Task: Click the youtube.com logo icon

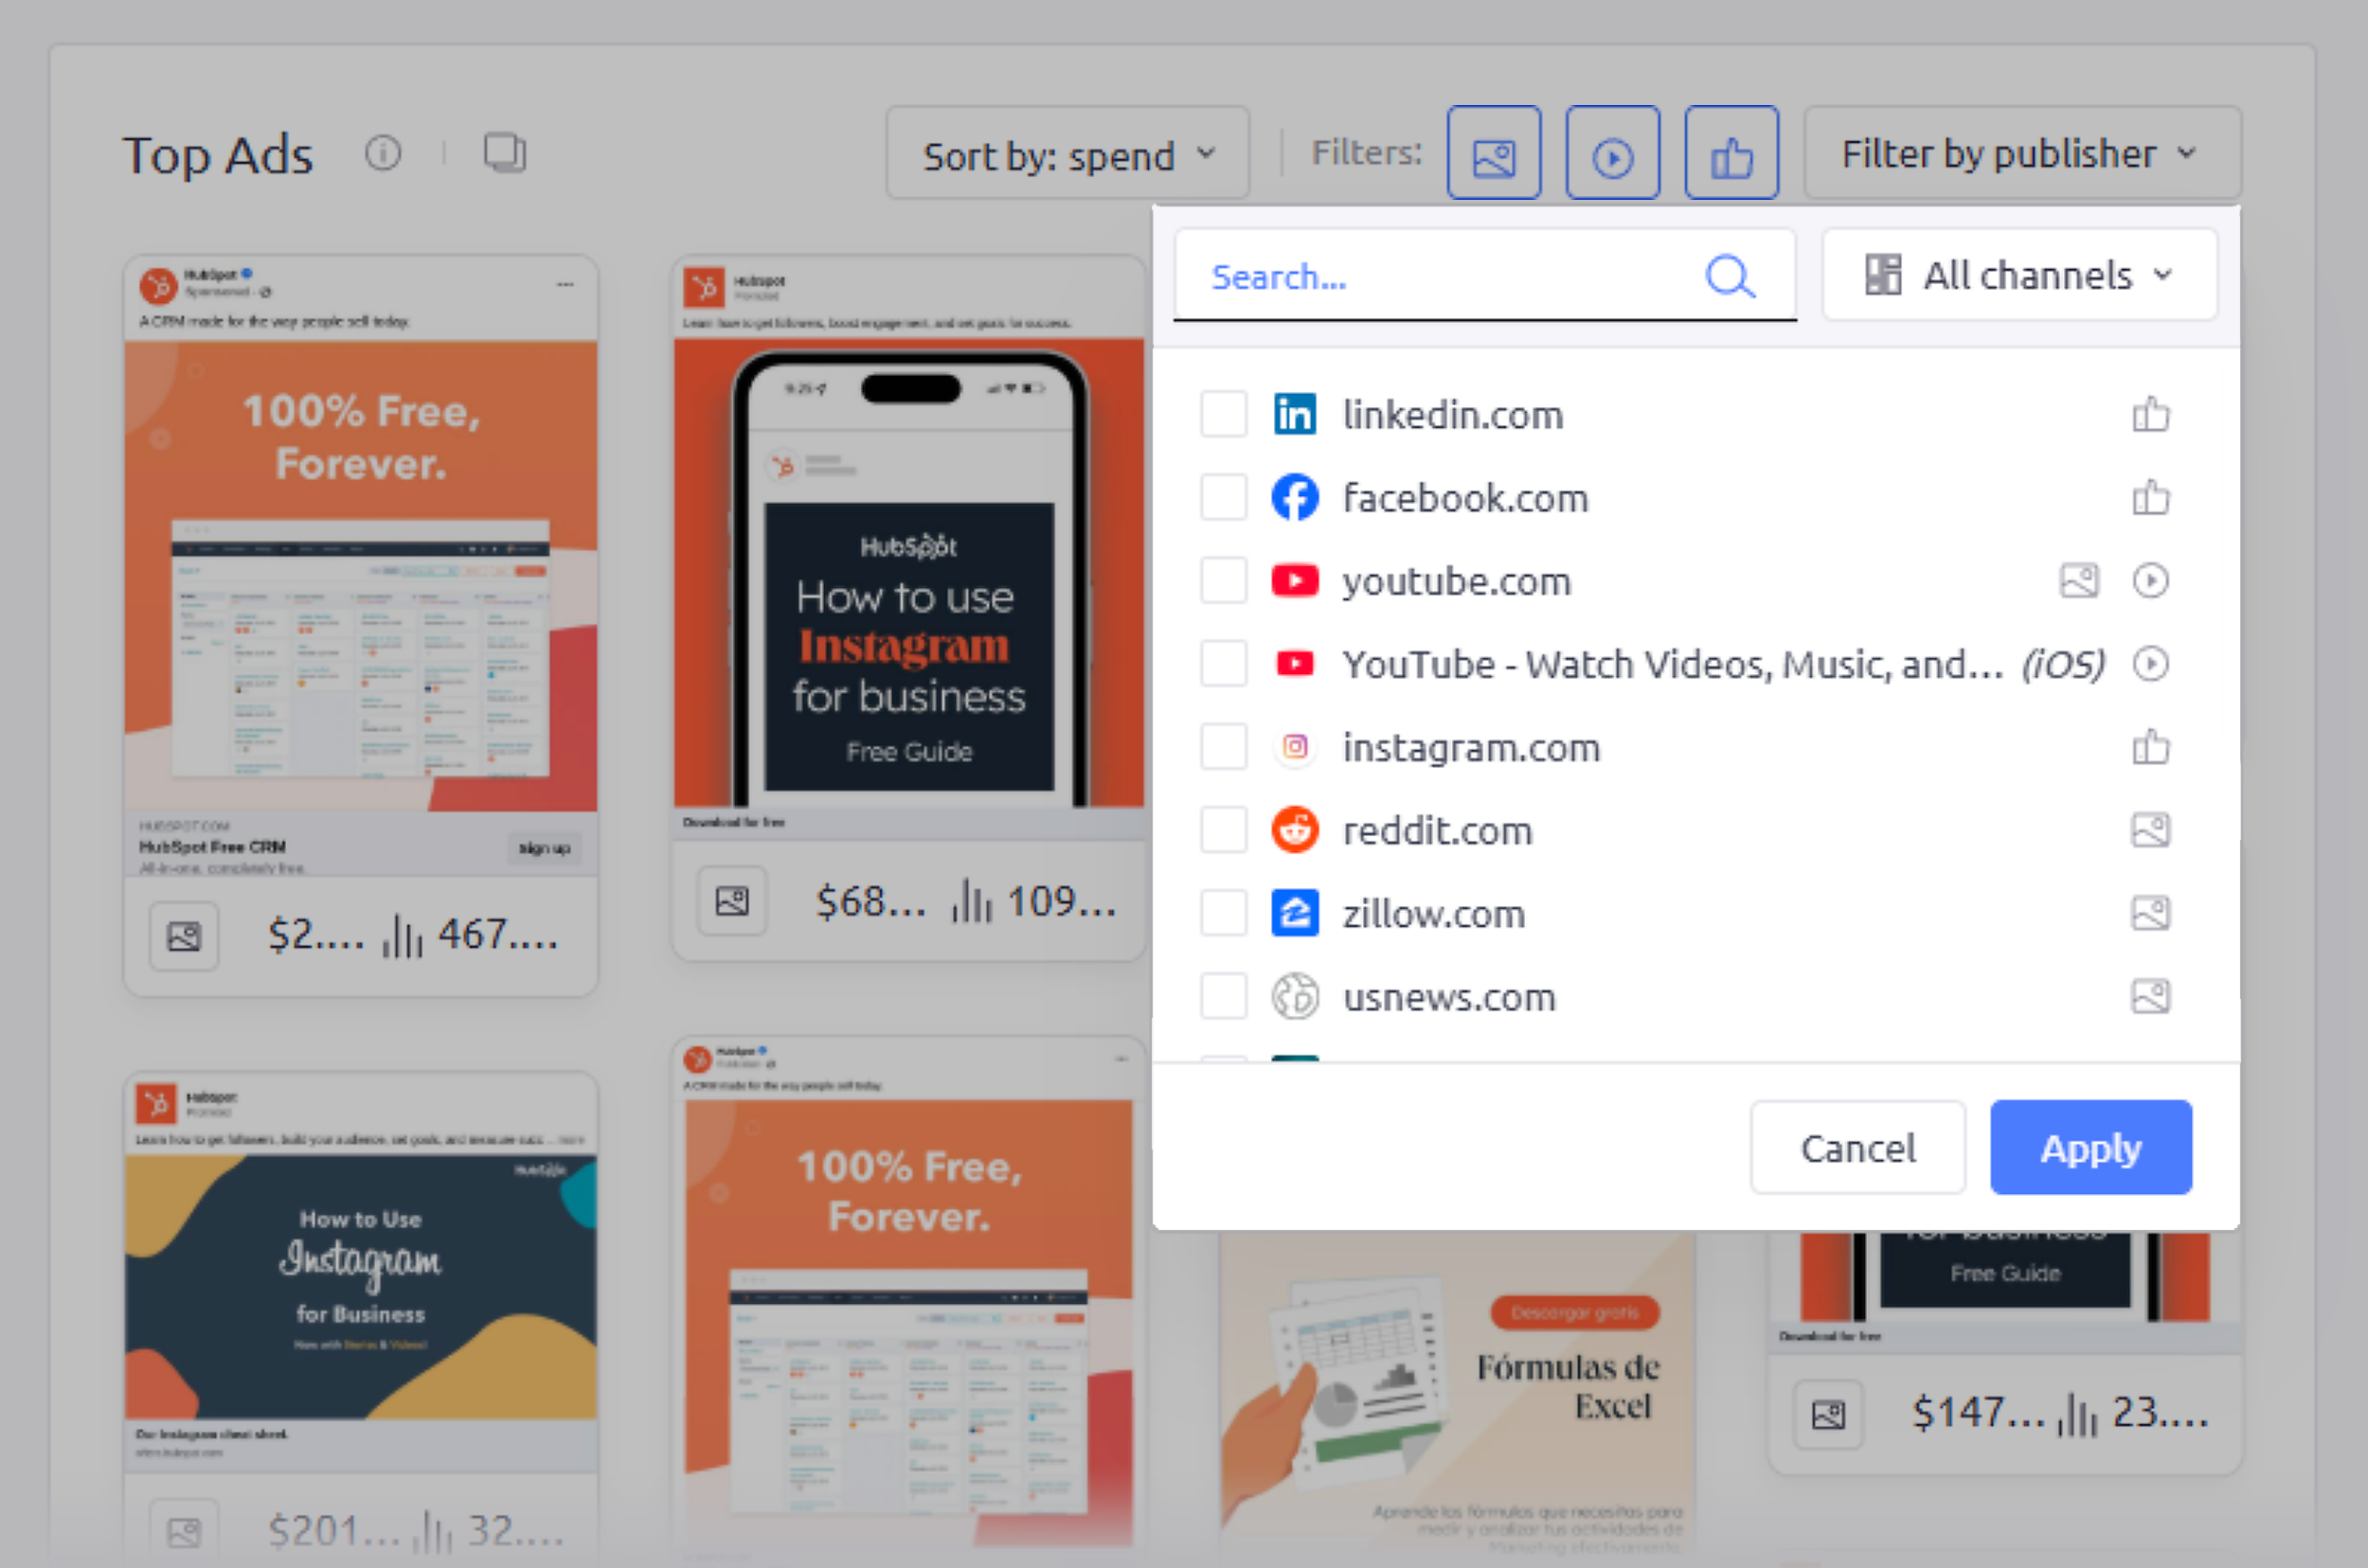Action: click(x=1295, y=580)
